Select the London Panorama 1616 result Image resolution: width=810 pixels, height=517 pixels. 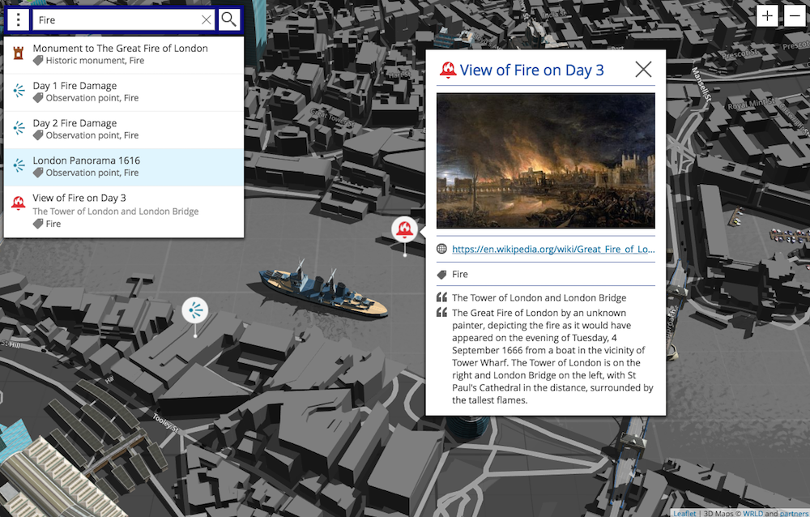coord(124,167)
